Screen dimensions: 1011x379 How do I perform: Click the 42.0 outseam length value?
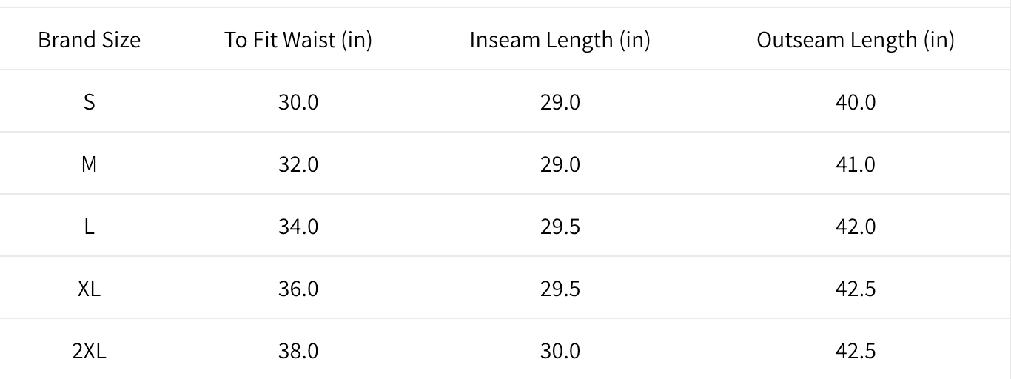pos(855,226)
